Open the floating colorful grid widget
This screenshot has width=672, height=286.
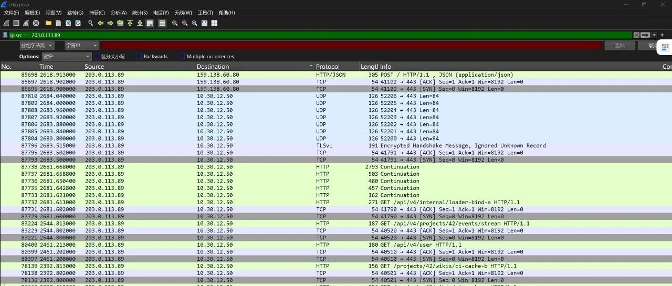tap(665, 47)
